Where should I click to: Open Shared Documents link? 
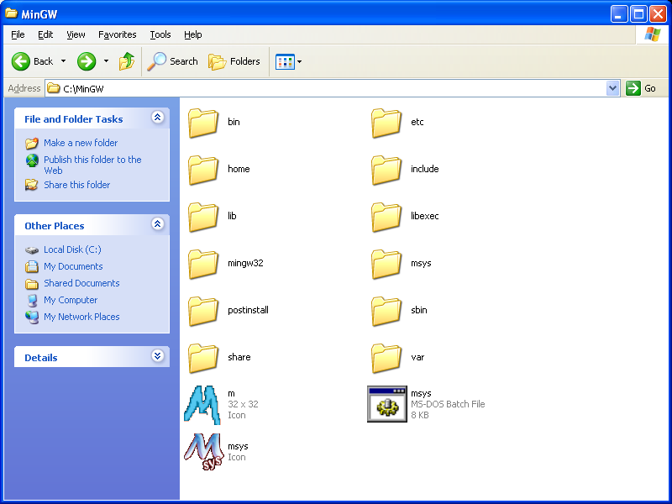(x=81, y=283)
